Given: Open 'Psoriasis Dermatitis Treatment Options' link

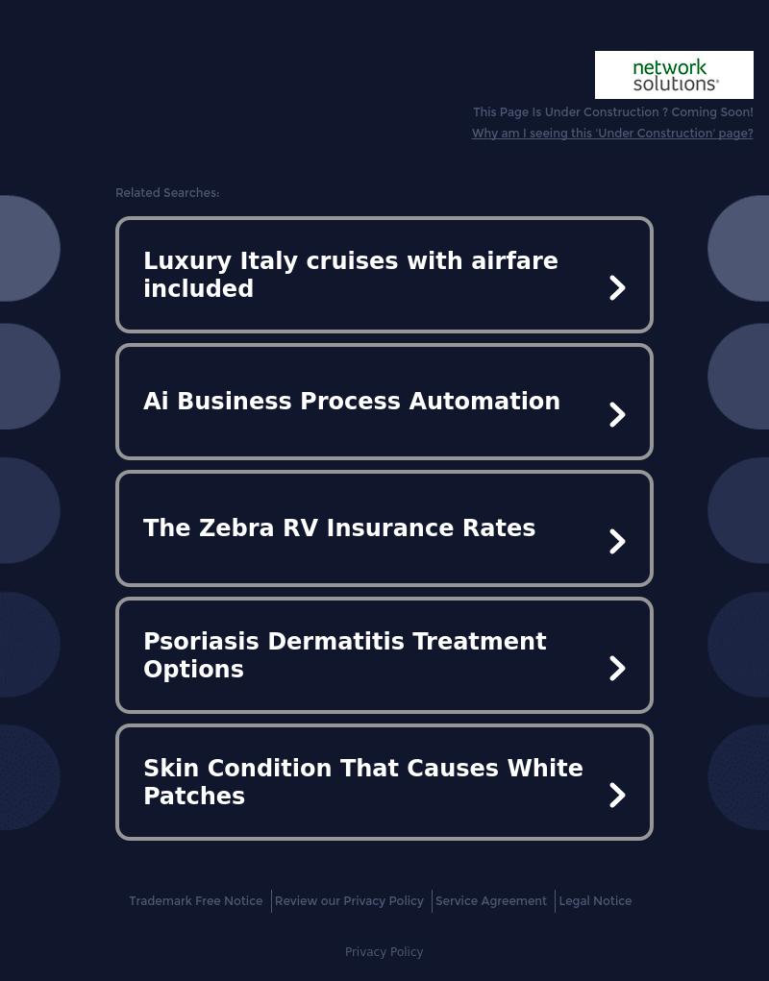Looking at the screenshot, I should [x=345, y=655].
